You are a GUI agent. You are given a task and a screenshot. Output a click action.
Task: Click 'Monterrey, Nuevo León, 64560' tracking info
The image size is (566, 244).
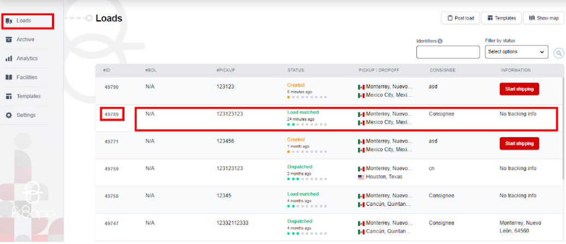[520, 227]
